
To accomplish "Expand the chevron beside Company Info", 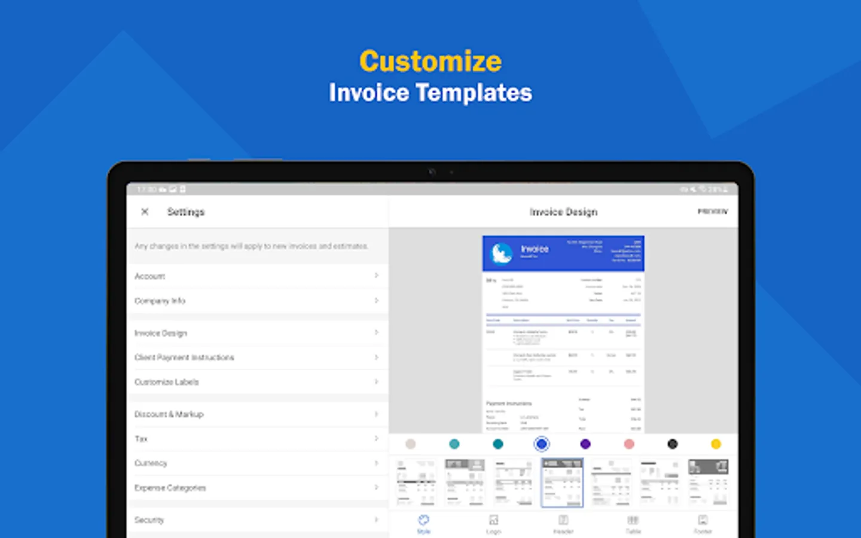I will pos(376,300).
